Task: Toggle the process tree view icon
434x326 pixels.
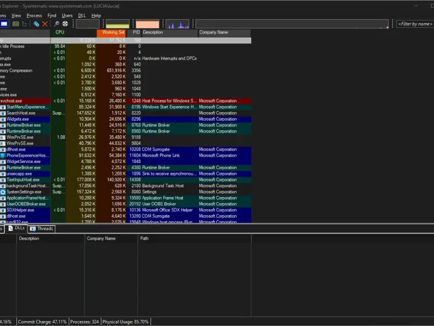Action: (x=24, y=24)
